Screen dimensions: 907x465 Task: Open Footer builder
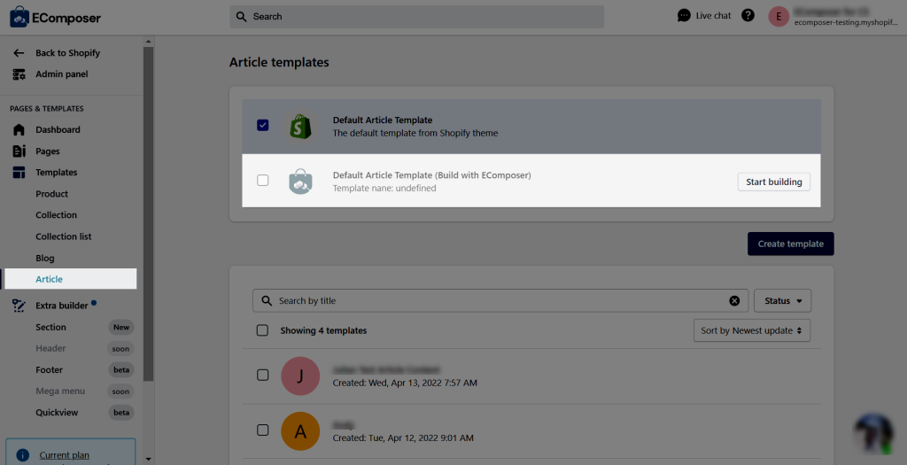click(x=50, y=369)
